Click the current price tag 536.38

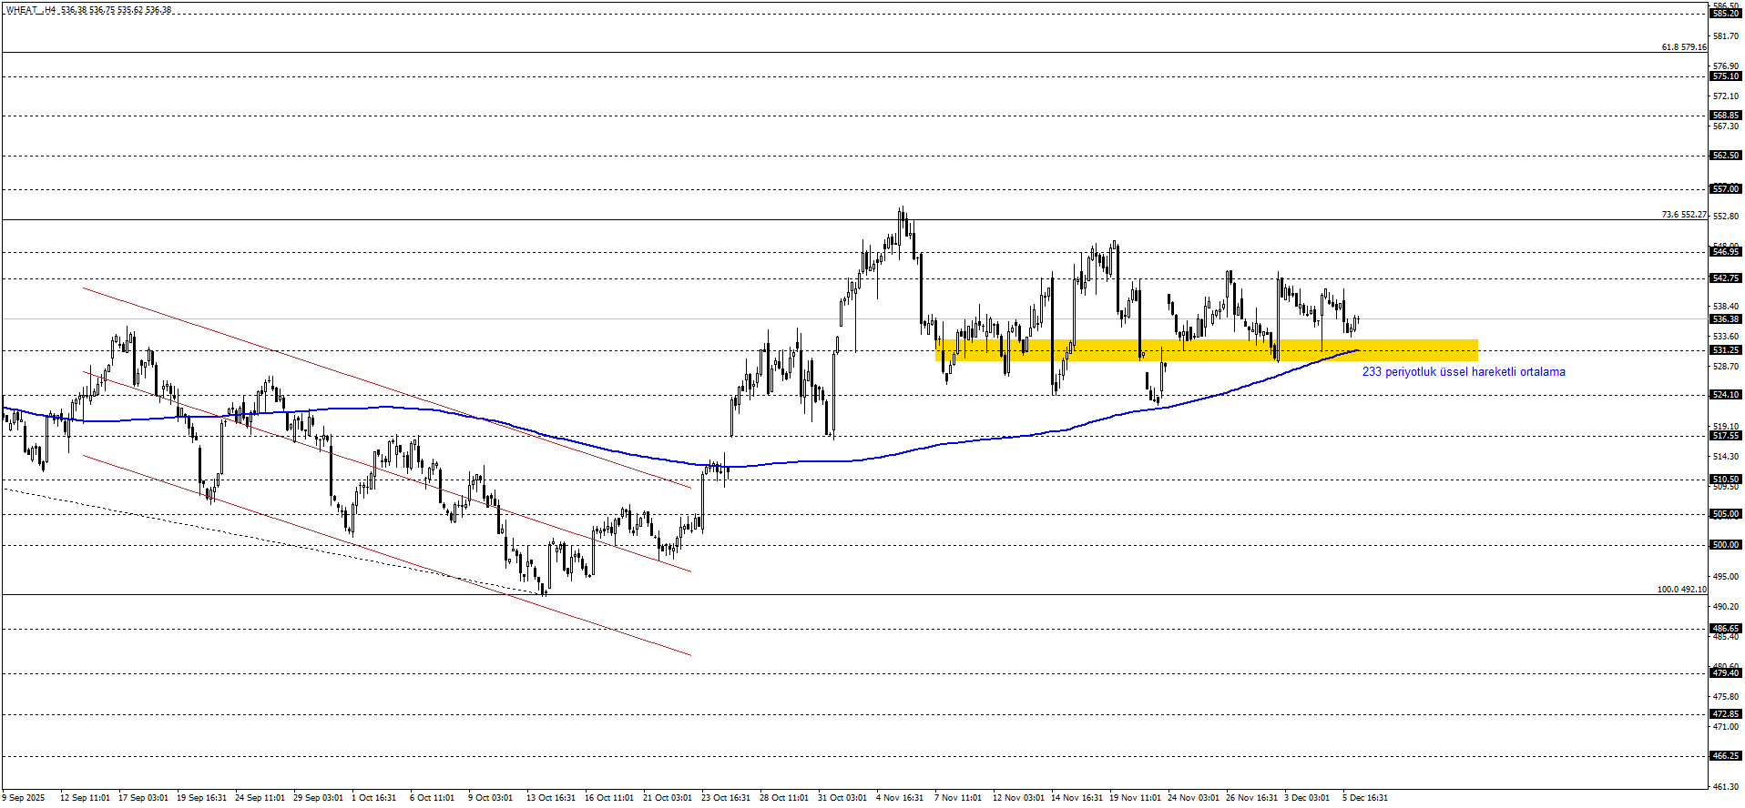click(x=1725, y=319)
